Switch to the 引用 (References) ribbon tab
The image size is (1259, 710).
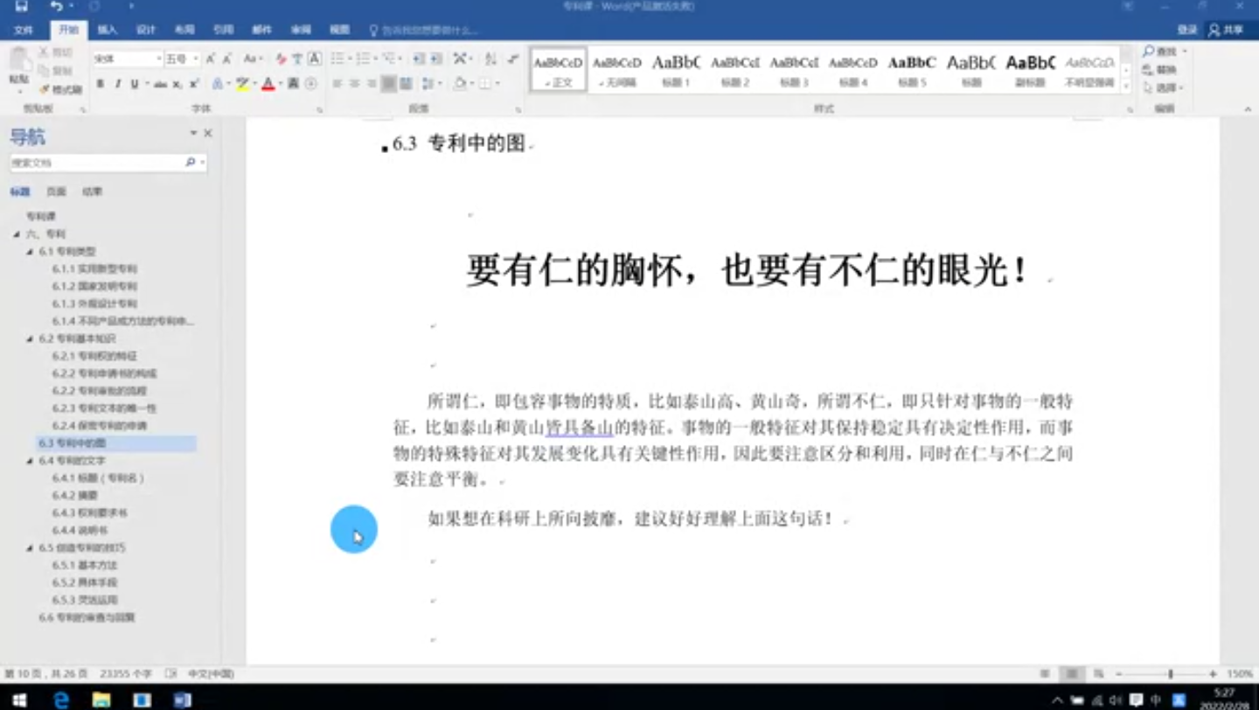[x=223, y=30]
